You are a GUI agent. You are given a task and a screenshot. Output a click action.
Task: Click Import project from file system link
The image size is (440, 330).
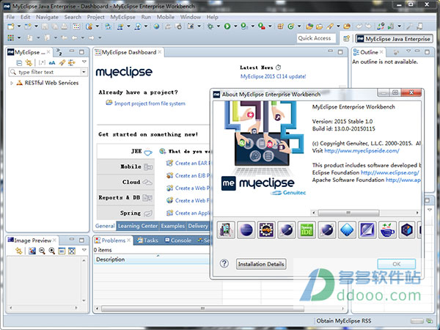[x=150, y=103]
